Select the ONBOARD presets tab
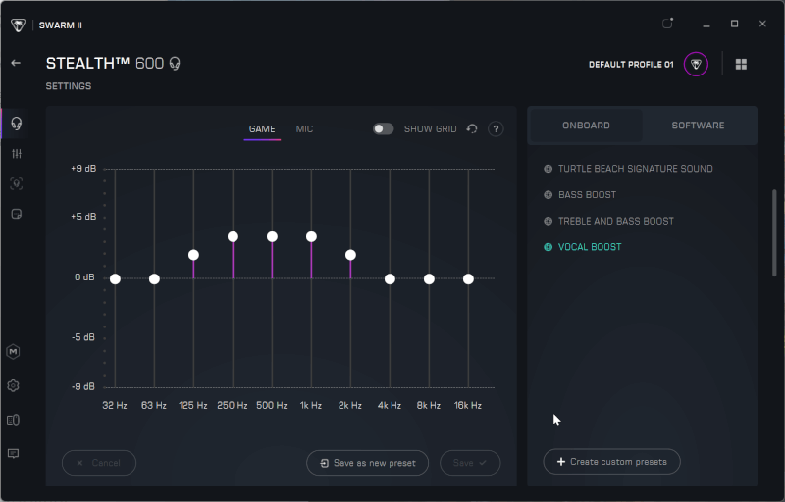785x502 pixels. tap(586, 125)
